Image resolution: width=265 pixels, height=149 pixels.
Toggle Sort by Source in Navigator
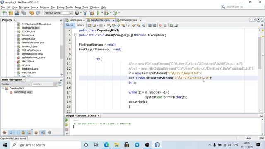49,132
